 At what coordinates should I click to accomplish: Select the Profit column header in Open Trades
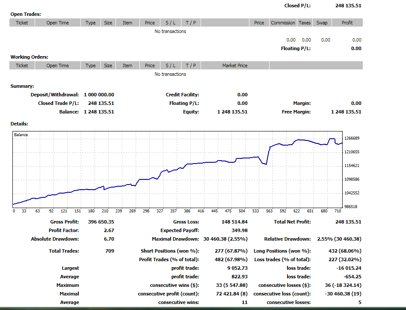(x=347, y=23)
